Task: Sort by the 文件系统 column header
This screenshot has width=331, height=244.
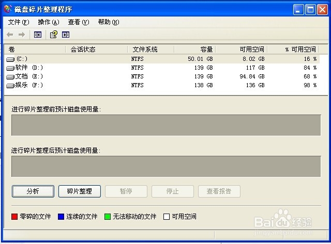Action: [x=151, y=50]
